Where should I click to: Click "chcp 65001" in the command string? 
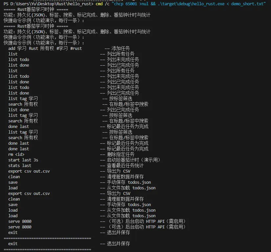click(125, 4)
